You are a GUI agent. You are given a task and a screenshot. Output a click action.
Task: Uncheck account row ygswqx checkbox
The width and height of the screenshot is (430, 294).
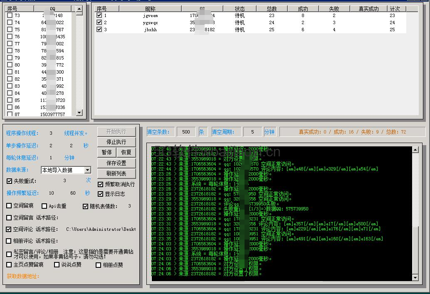coord(99,22)
